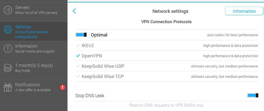Open Notifications new offer menu item
264x111 pixels.
pos(34,87)
